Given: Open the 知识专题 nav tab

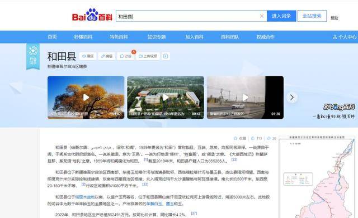Looking at the screenshot, I should (157, 37).
